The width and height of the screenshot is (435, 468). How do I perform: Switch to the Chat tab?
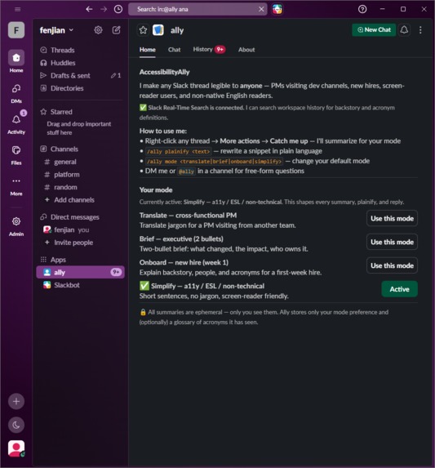pyautogui.click(x=174, y=50)
